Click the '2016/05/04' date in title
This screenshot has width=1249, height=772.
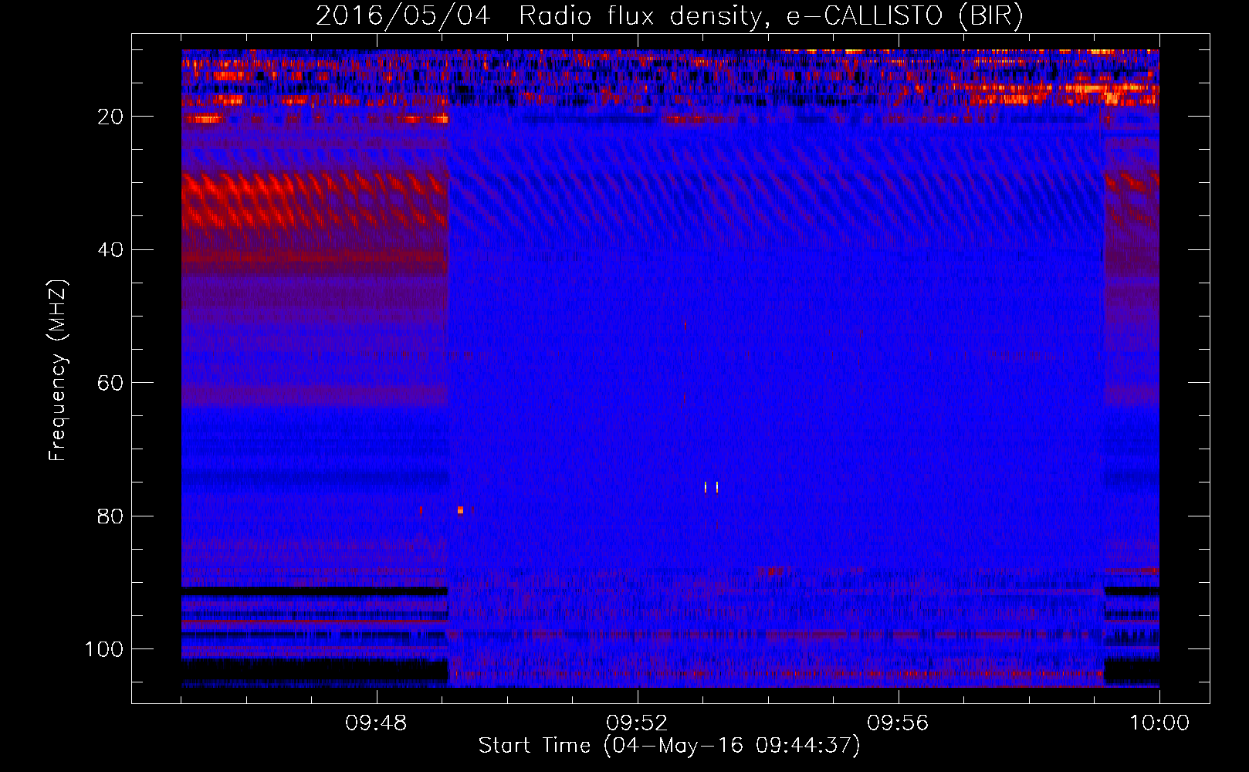pos(403,16)
